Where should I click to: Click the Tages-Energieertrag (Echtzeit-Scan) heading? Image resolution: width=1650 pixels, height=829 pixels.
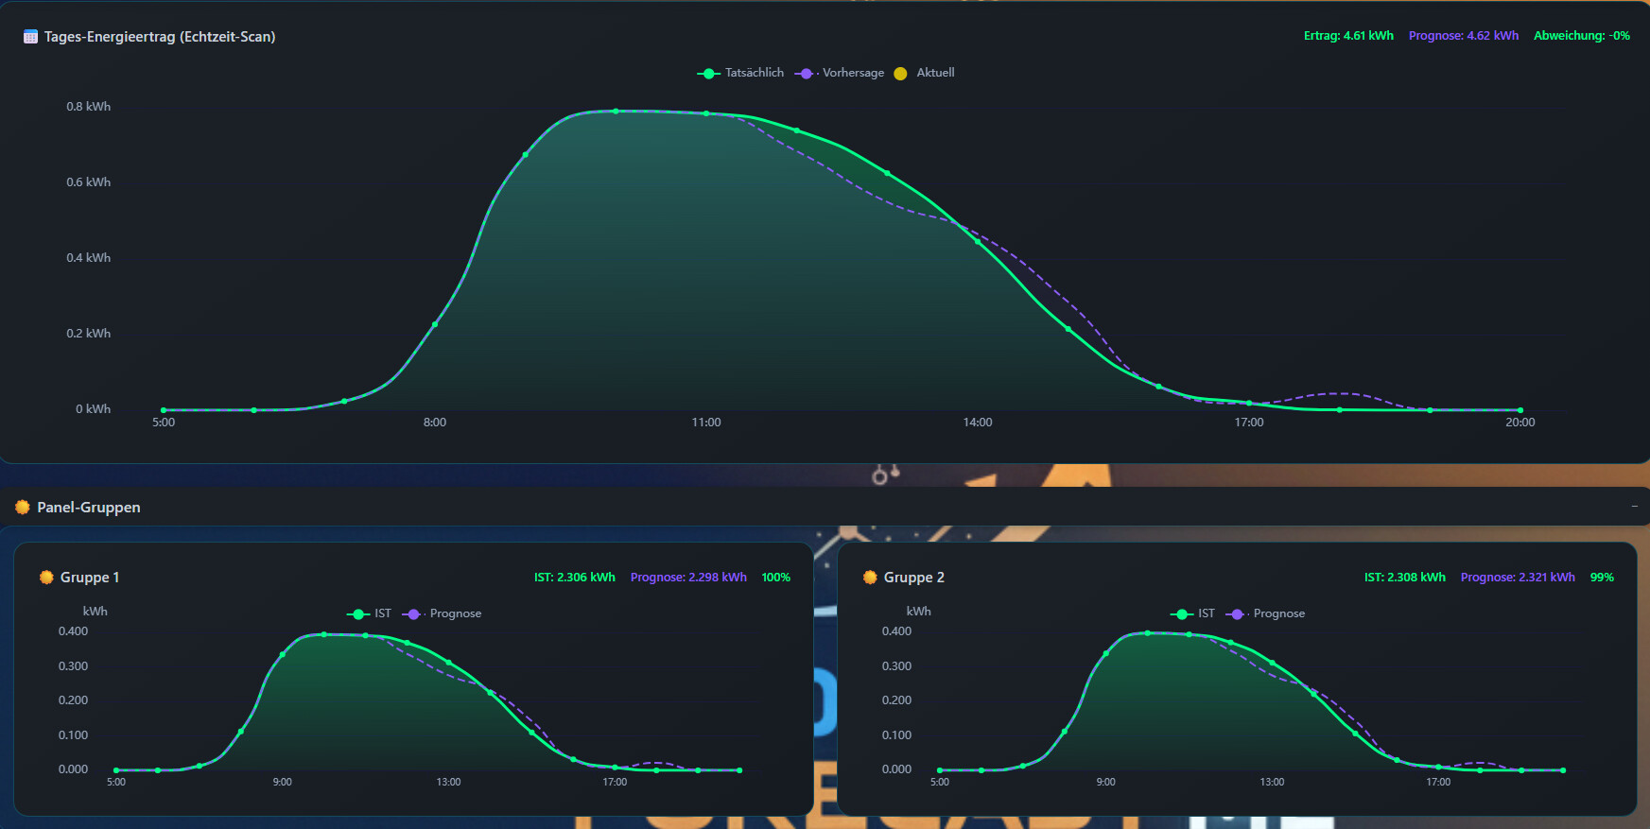160,37
